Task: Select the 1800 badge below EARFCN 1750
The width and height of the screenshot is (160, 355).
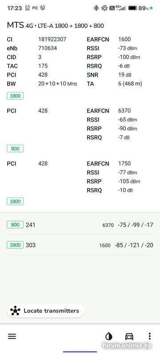Action: [x=15, y=201]
